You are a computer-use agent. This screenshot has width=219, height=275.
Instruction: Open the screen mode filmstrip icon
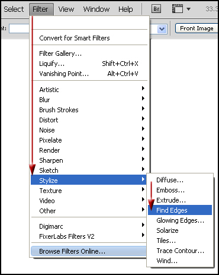point(178,9)
